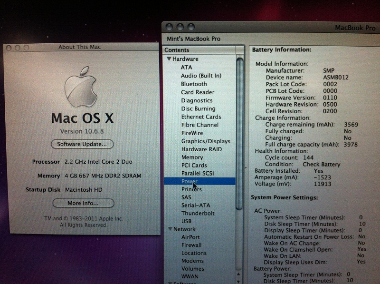
Task: Click the MacBook Pro window title
Action: coord(355,28)
